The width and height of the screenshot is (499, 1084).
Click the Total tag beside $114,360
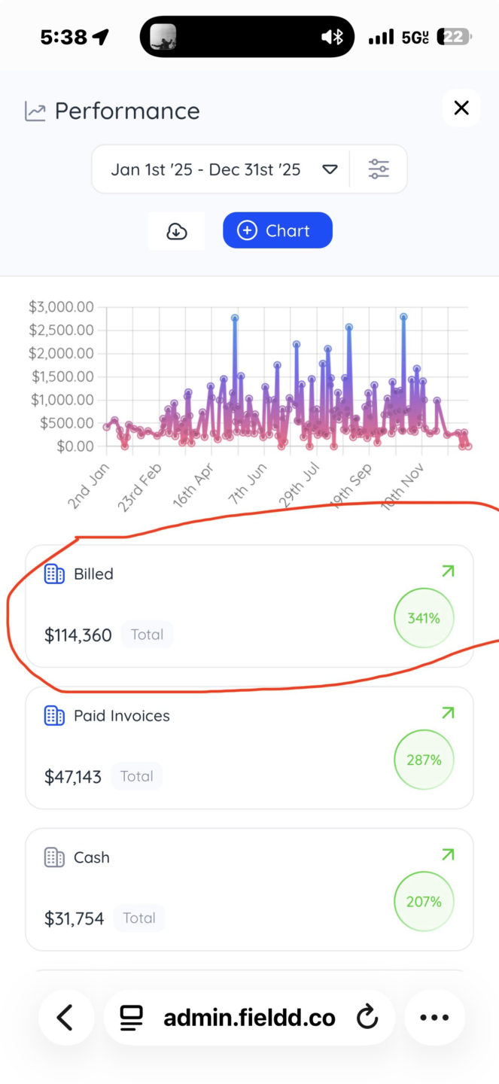(x=147, y=635)
